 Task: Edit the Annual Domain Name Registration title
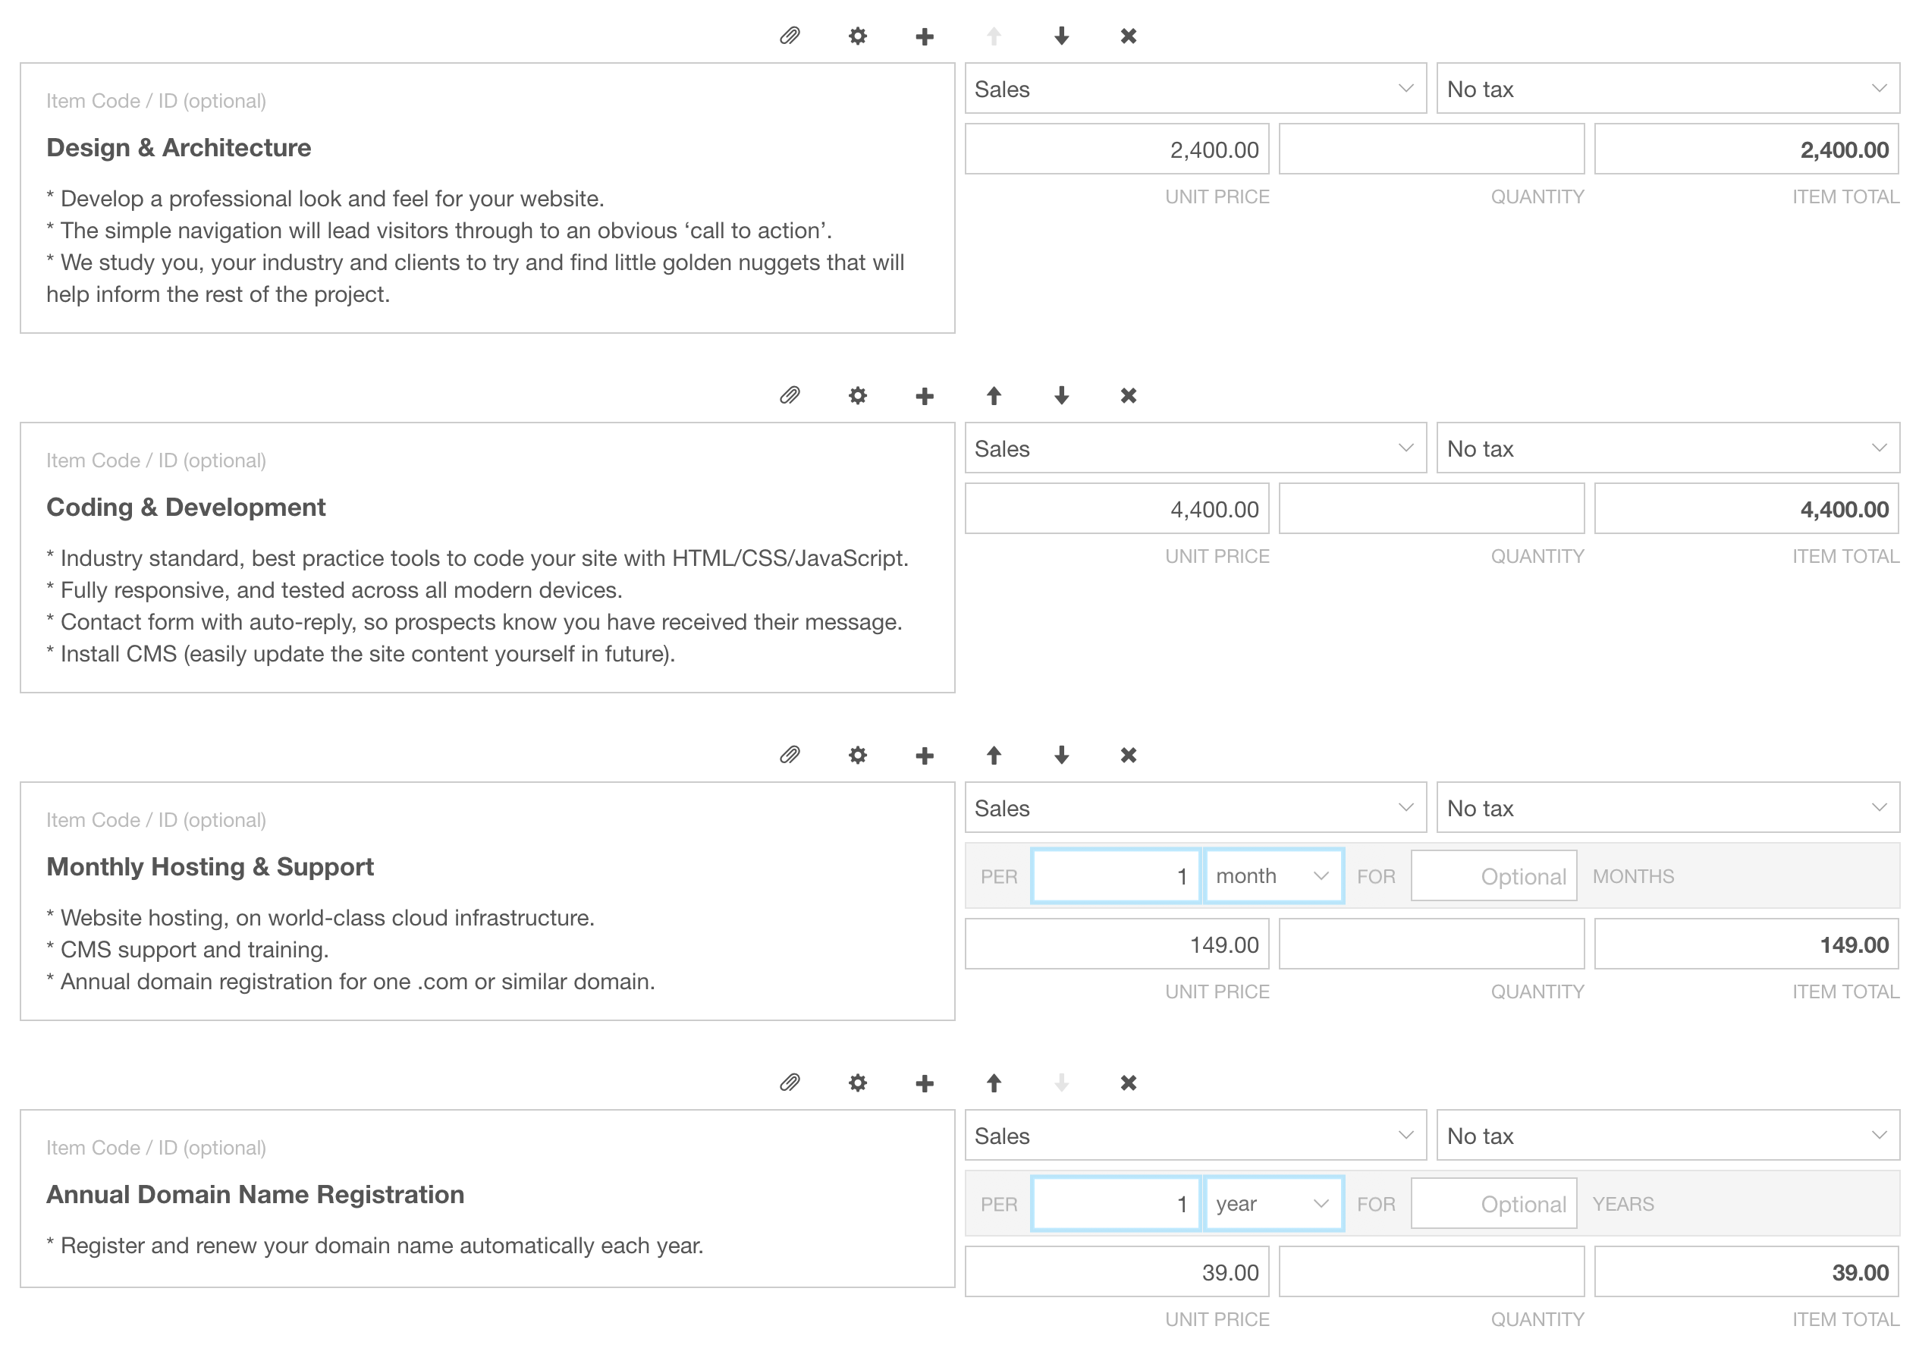pos(255,1195)
